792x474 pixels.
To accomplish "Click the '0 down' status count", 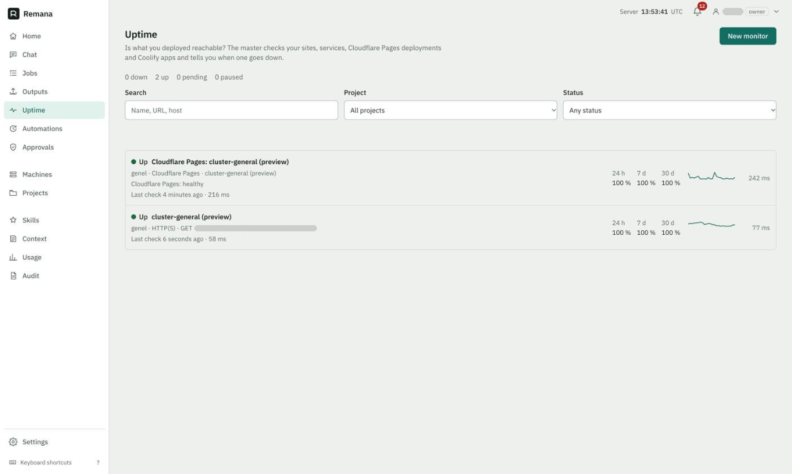I will pos(136,77).
